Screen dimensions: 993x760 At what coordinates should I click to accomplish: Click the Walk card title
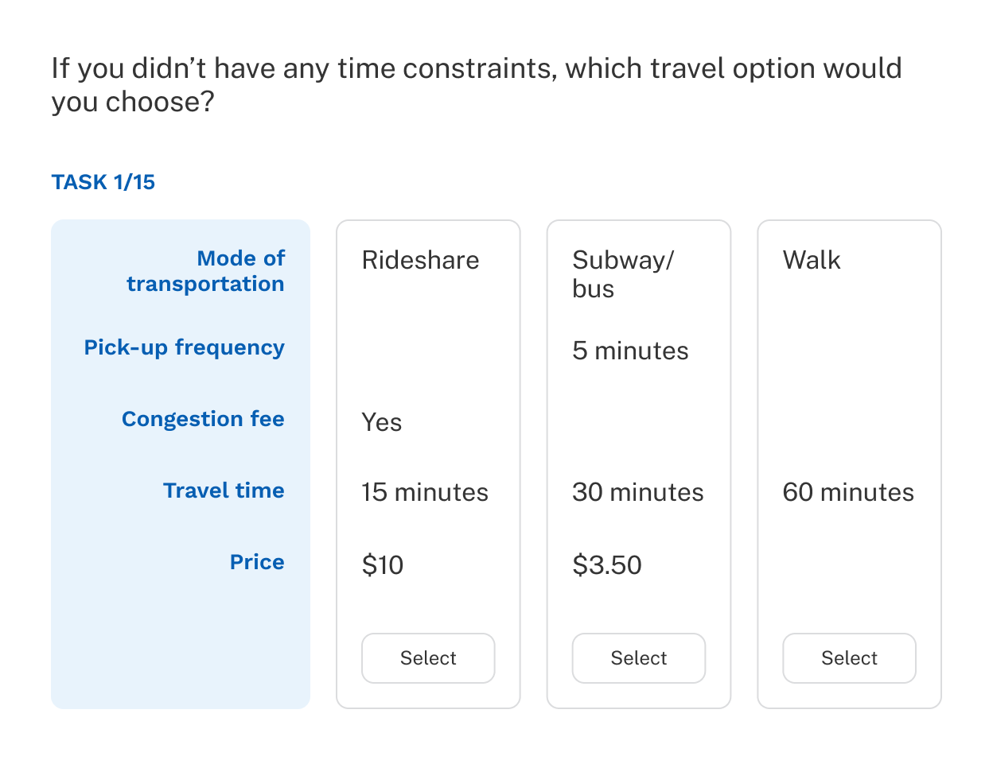tap(811, 260)
